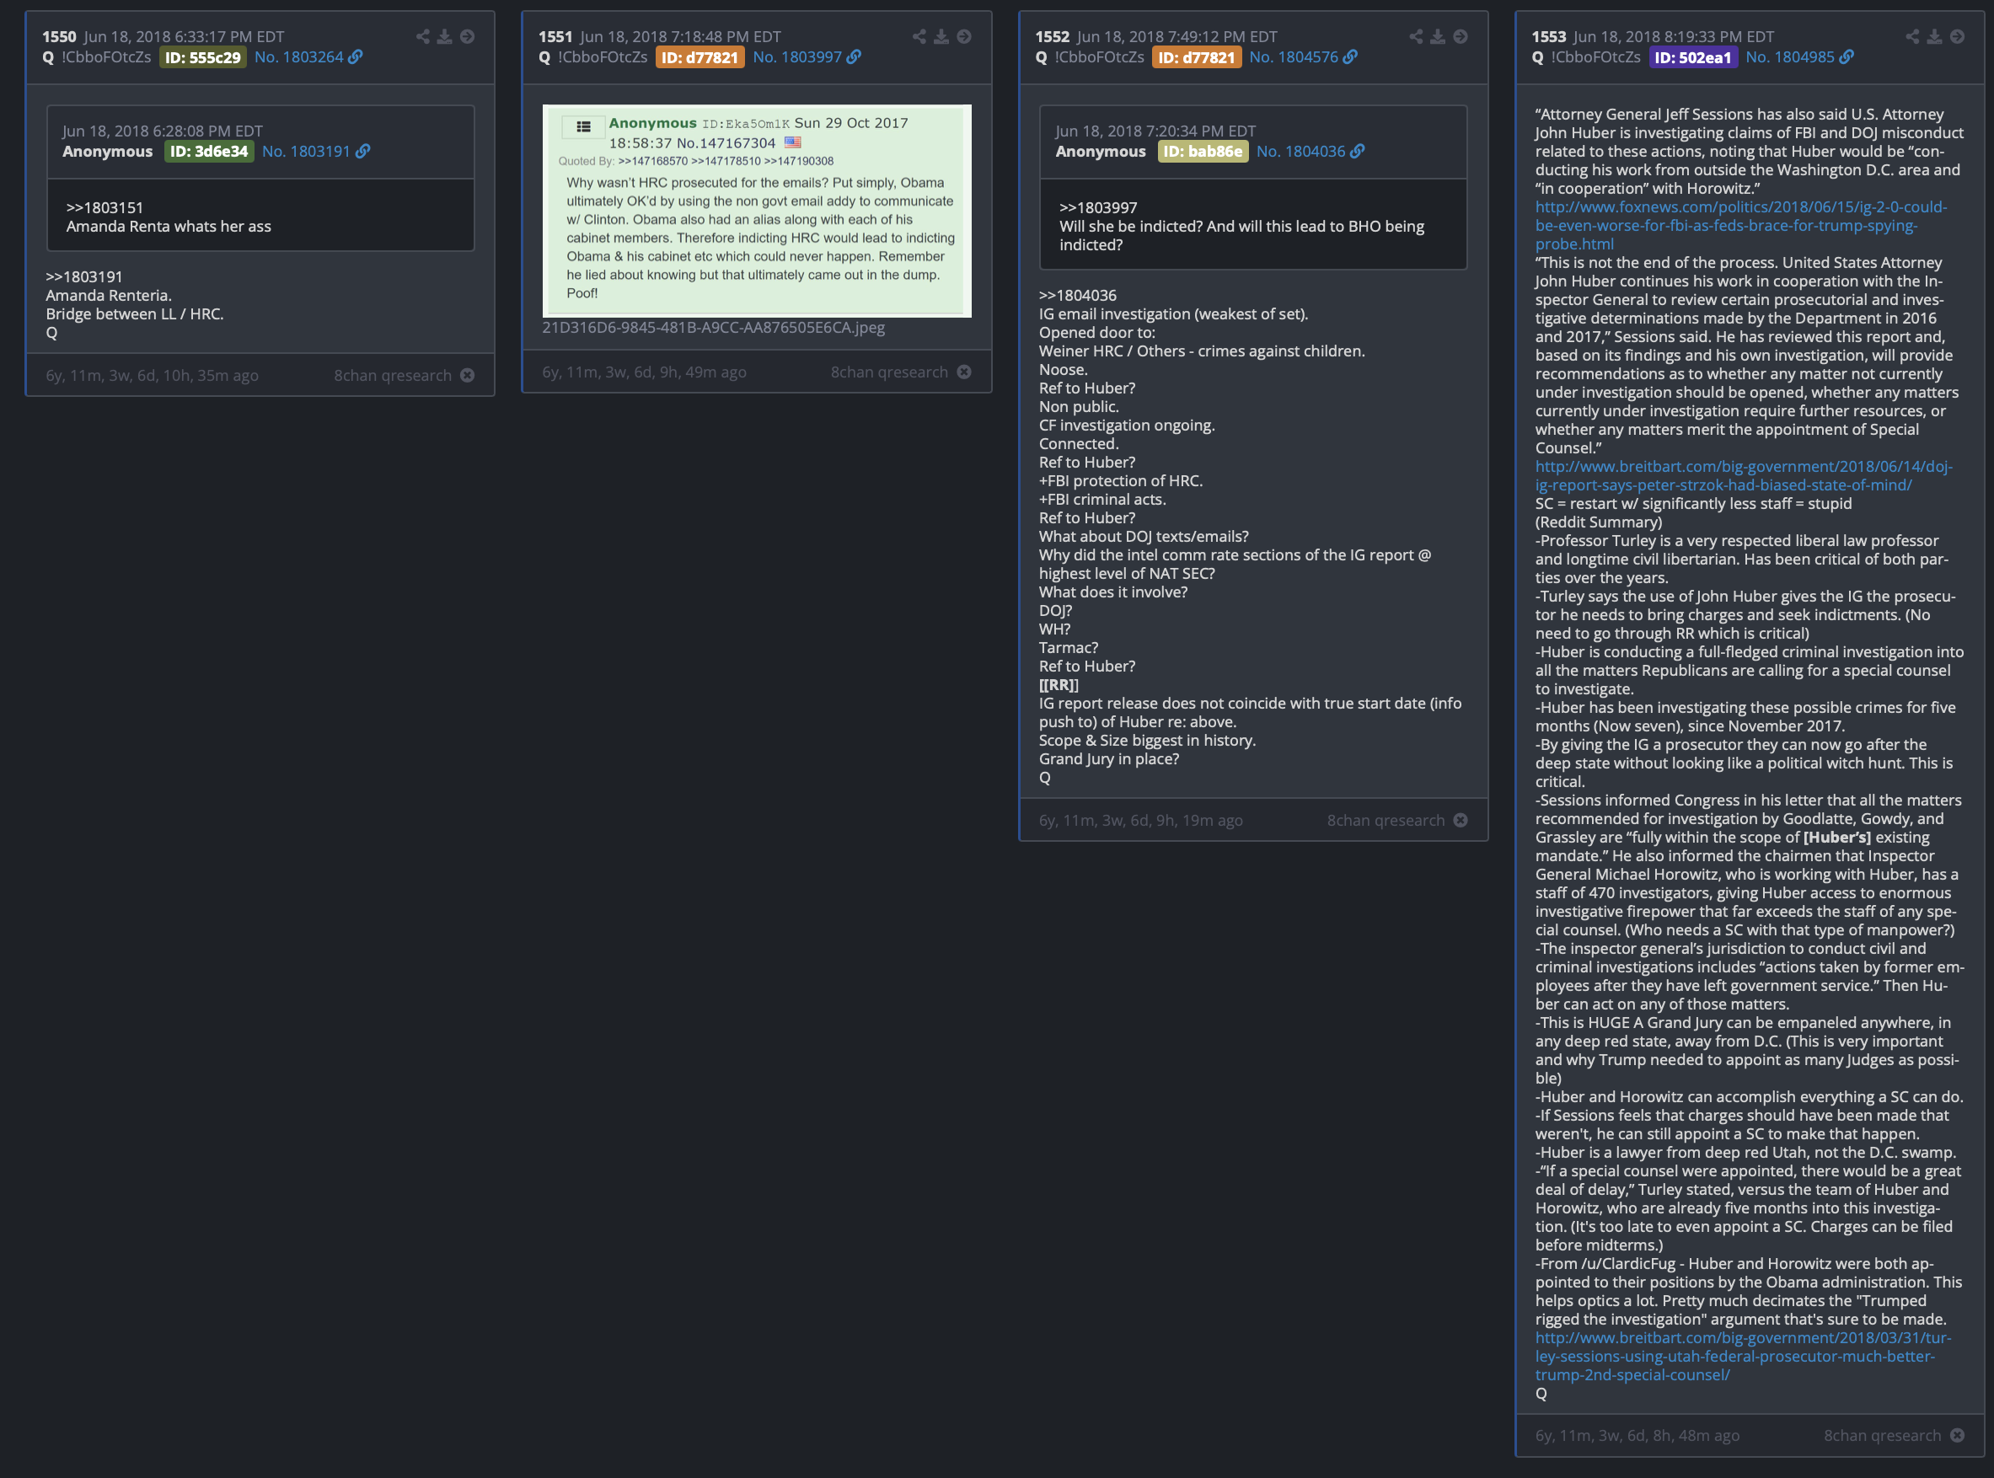Screen dimensions: 1994x1478
Task: Click ID: d77821 badge in post 1551
Action: (700, 57)
